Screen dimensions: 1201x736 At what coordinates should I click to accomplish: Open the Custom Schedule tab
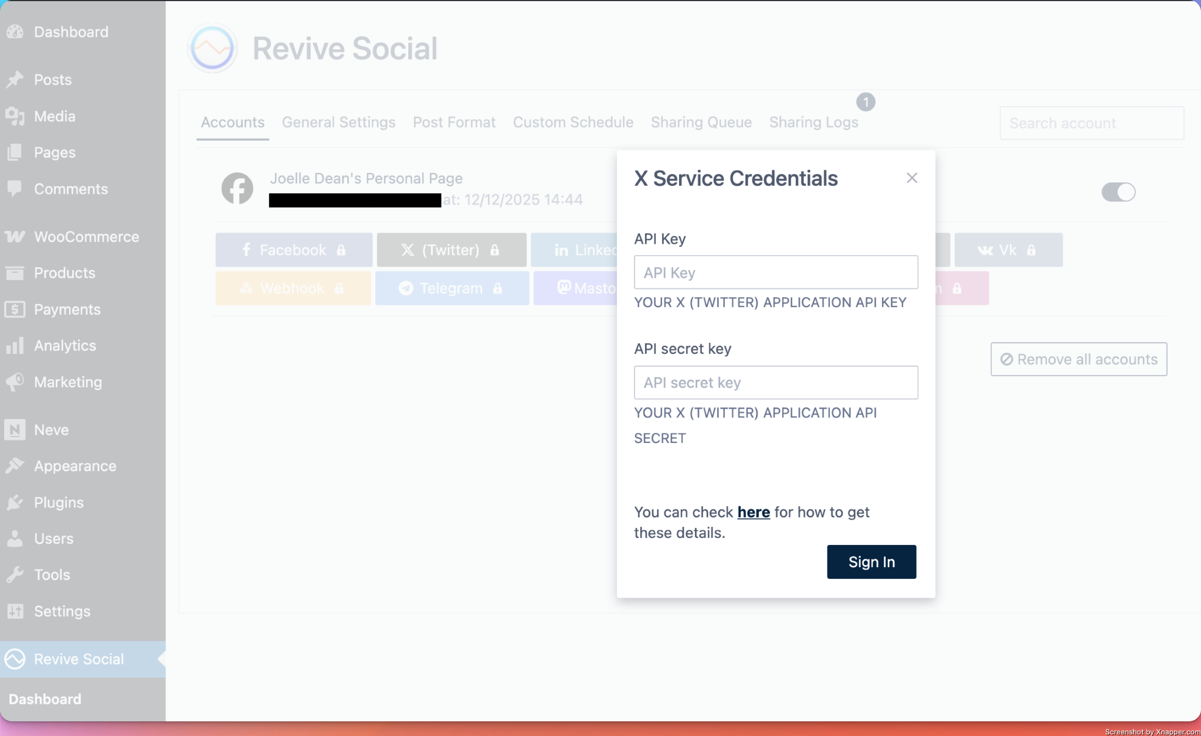pos(573,122)
